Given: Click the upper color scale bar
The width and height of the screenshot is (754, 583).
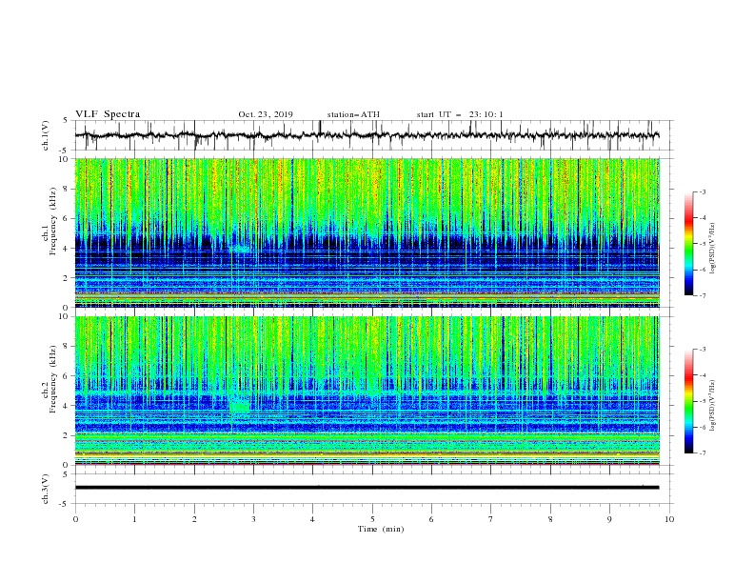Looking at the screenshot, I should pyautogui.click(x=688, y=244).
